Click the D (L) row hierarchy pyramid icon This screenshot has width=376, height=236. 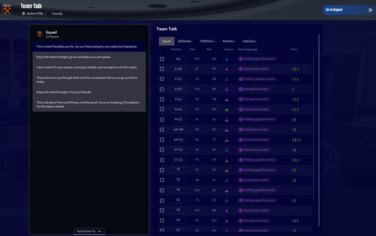pos(227,99)
